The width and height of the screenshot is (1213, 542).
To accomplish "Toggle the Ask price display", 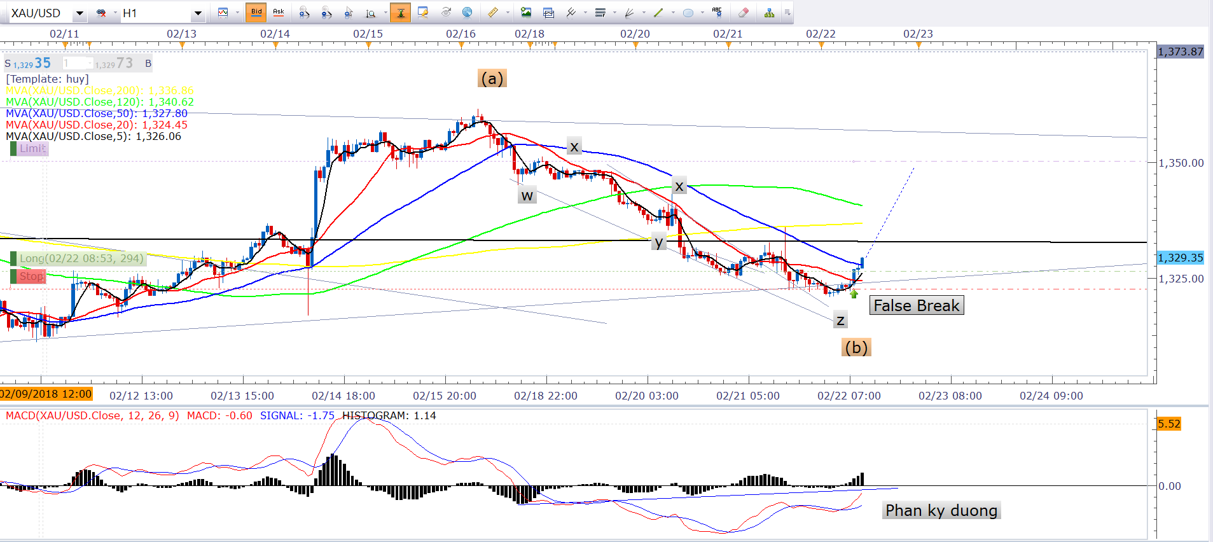I will pyautogui.click(x=278, y=12).
